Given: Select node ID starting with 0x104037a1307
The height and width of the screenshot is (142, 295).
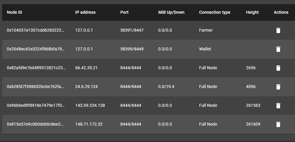Looking at the screenshot, I should pos(36,30).
